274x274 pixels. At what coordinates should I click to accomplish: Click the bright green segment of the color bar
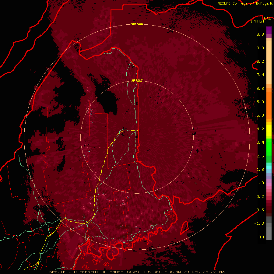point(269,147)
